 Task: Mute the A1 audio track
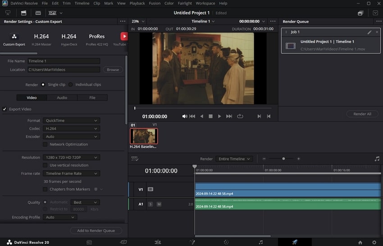[159, 204]
